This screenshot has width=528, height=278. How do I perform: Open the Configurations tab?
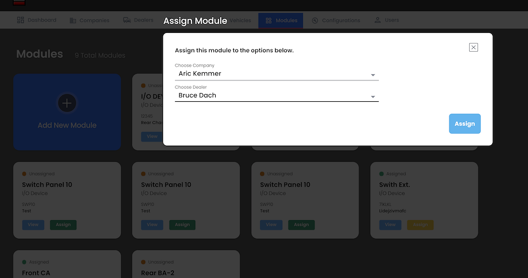335,20
